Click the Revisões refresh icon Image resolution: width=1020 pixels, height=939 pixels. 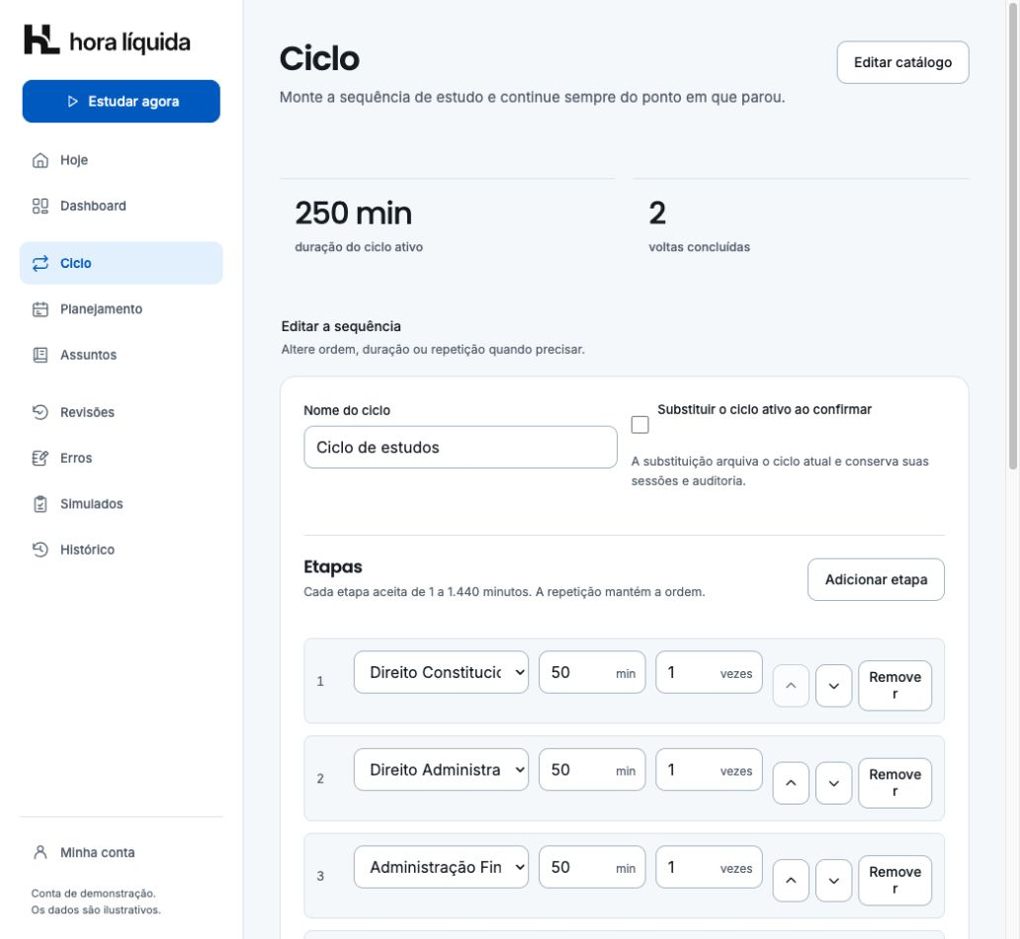pos(41,412)
